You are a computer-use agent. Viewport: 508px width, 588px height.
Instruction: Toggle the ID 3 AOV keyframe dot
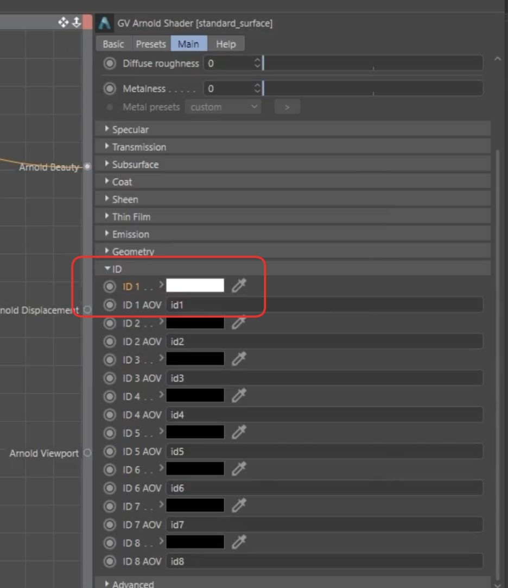(x=110, y=378)
